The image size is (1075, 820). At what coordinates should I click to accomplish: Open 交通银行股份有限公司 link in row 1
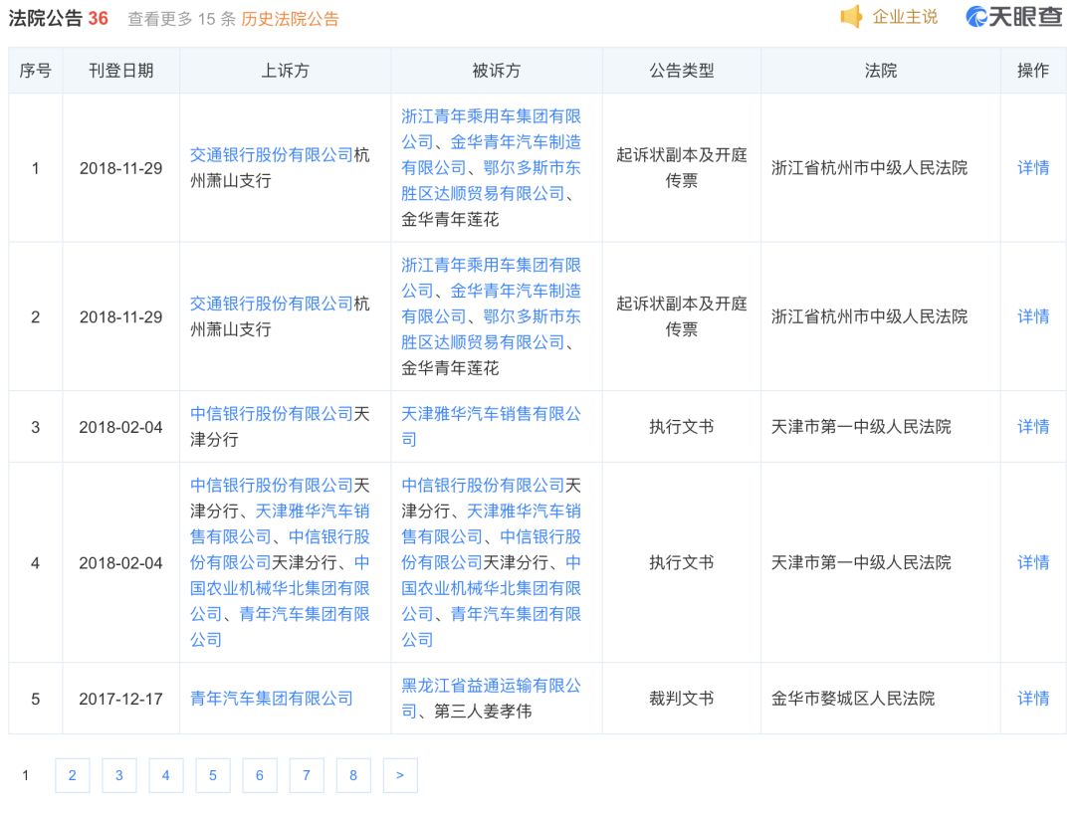[272, 155]
